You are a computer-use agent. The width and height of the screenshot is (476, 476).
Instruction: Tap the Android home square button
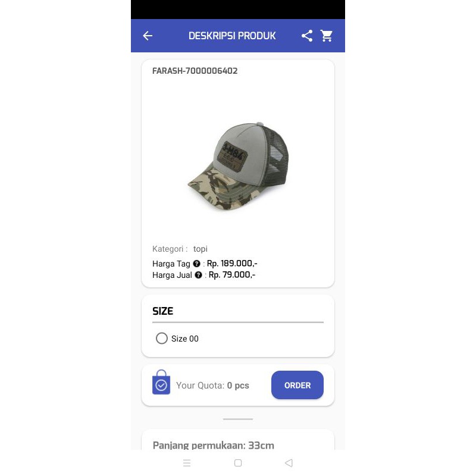point(238,463)
